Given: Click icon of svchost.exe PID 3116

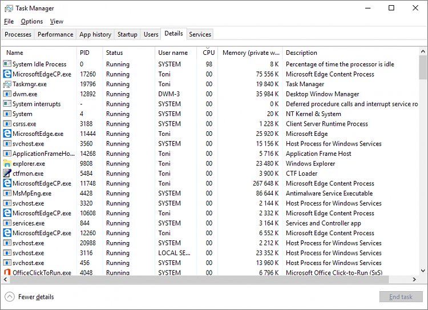Looking at the screenshot, I should point(7,253).
